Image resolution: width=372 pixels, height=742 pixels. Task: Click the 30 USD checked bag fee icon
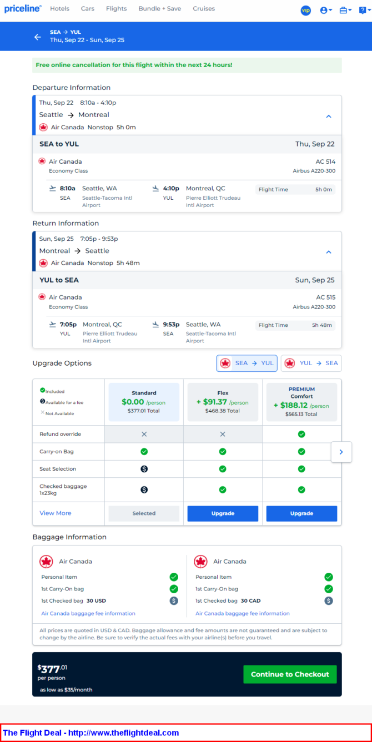coord(174,600)
